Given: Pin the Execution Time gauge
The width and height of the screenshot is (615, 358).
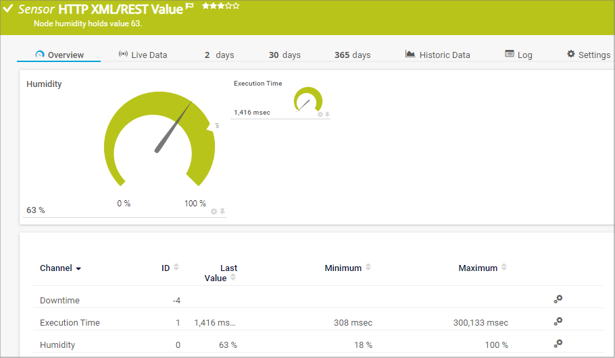Looking at the screenshot, I should 328,115.
